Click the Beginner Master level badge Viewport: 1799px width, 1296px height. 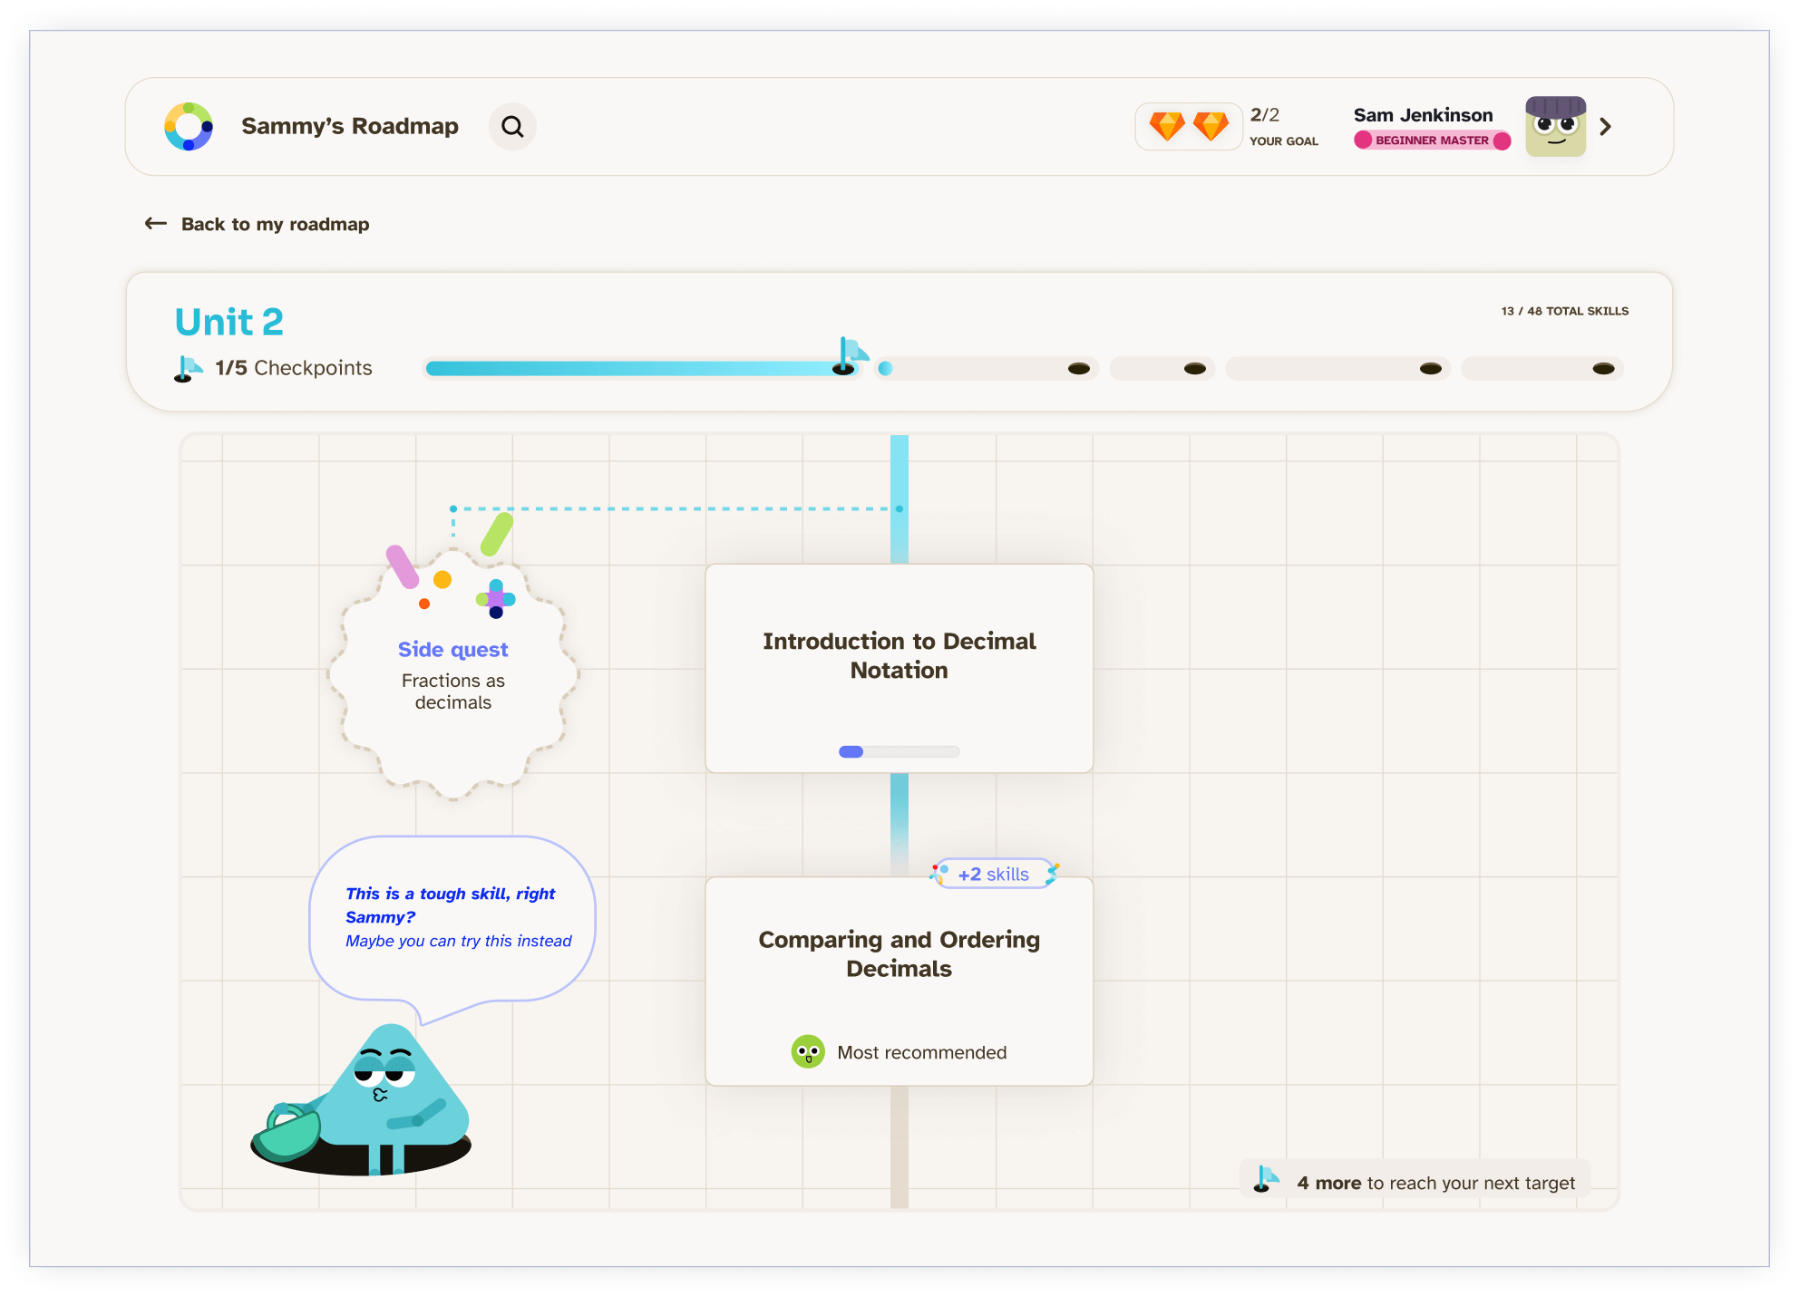point(1432,140)
